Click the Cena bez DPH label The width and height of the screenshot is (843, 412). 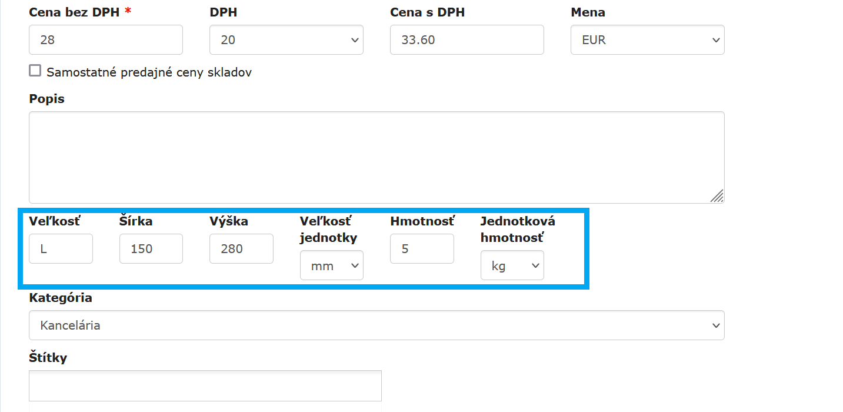click(74, 12)
